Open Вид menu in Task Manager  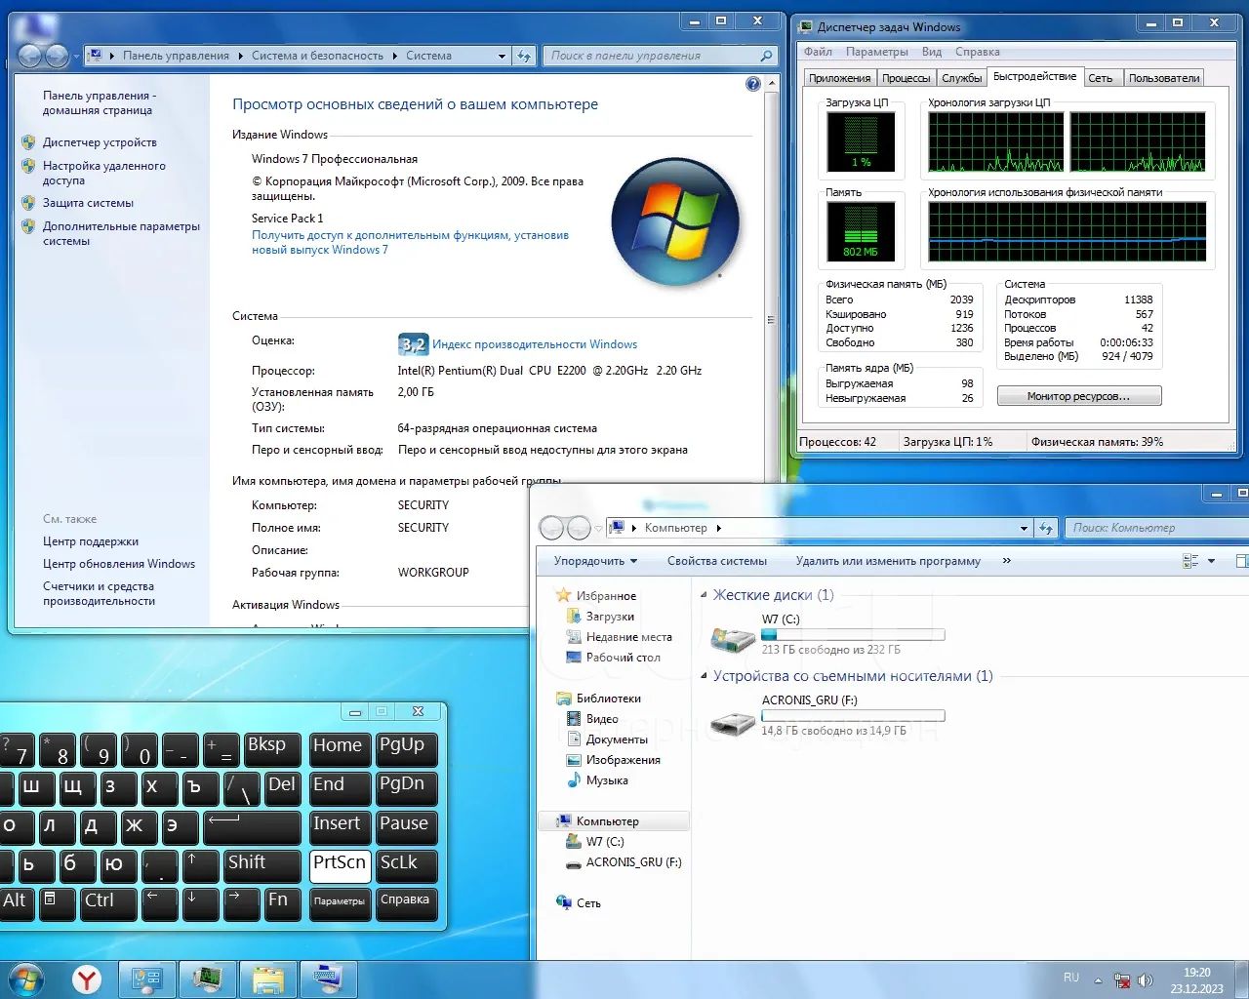click(x=932, y=52)
